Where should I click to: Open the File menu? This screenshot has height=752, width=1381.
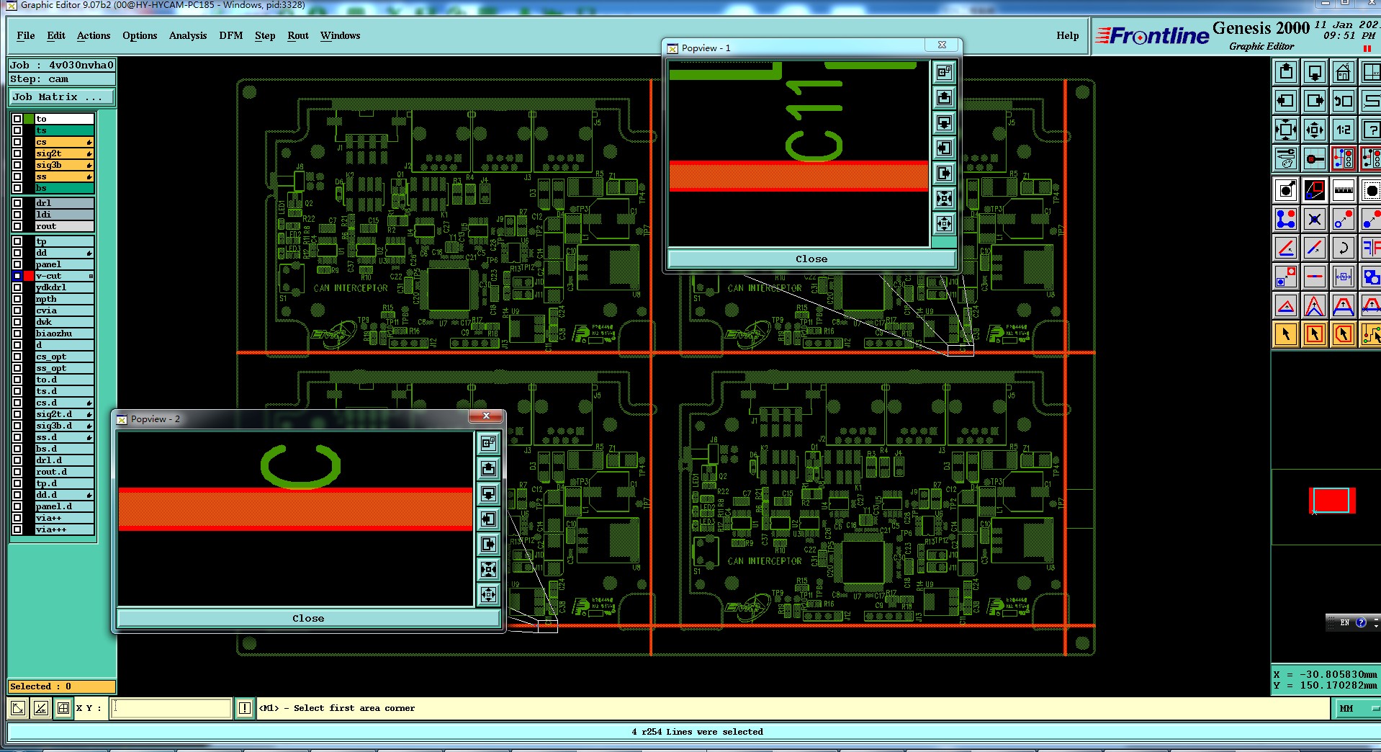point(26,35)
